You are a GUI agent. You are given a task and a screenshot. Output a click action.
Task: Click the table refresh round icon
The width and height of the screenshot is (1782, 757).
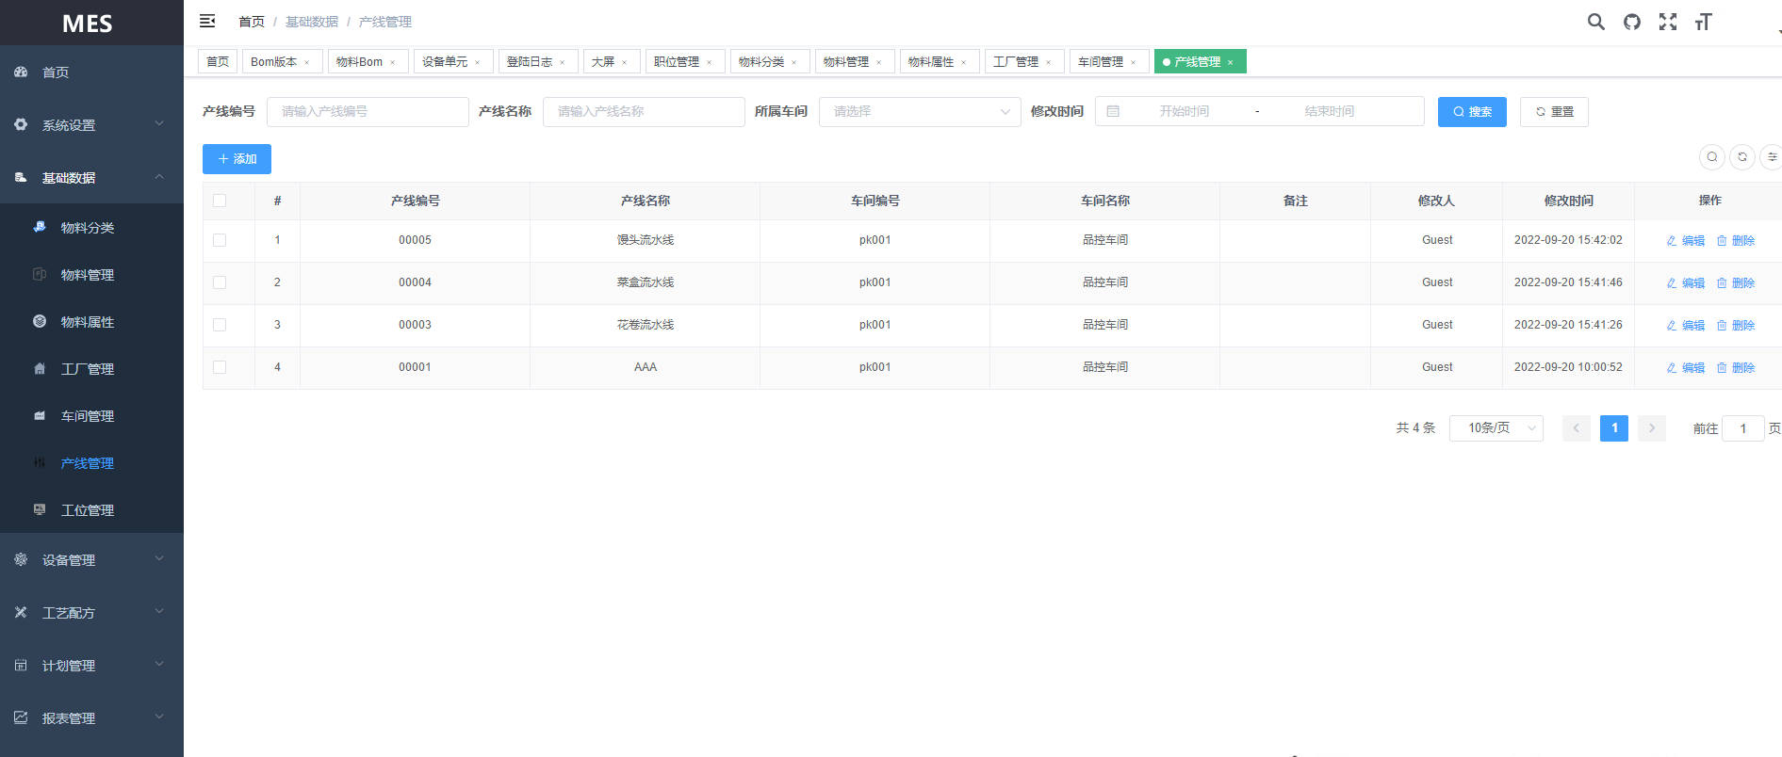coord(1741,157)
